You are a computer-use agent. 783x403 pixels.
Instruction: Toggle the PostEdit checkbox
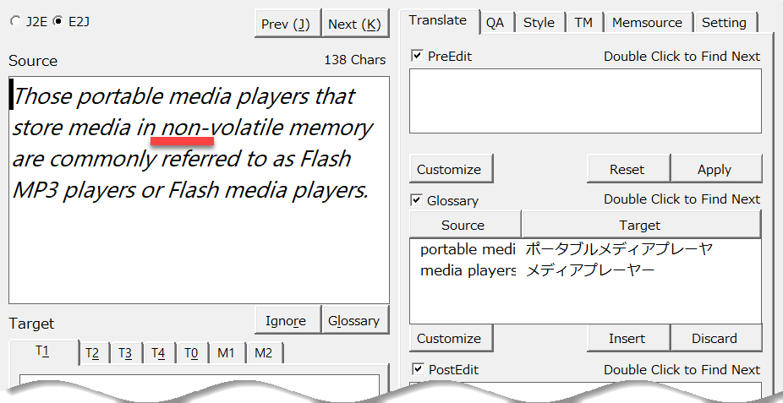pos(417,369)
